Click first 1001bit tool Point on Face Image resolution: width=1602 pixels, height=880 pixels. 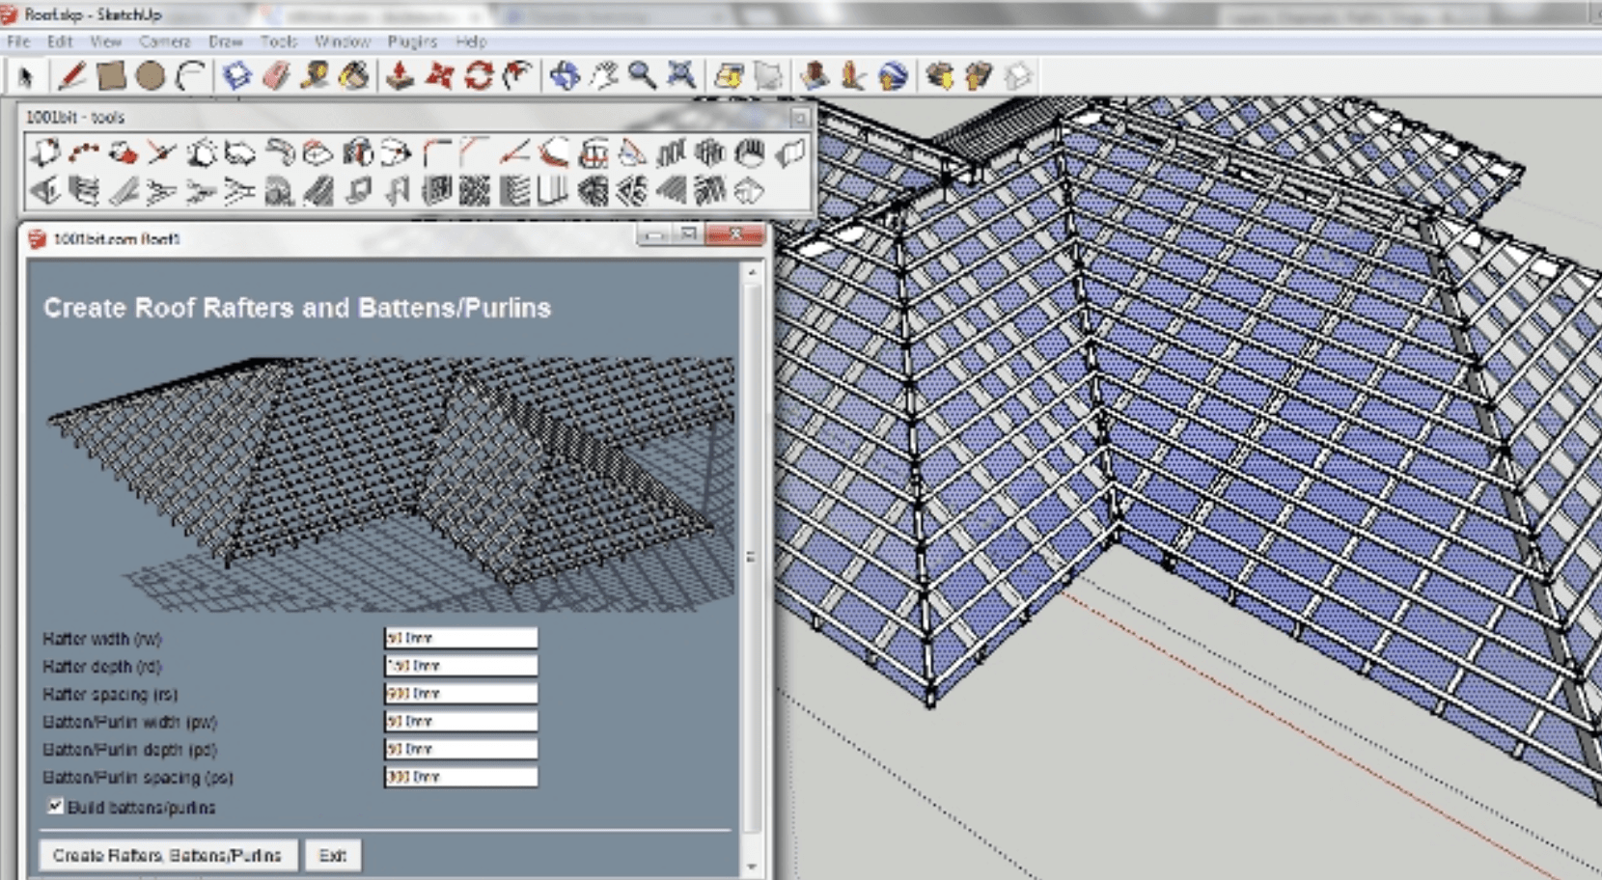(43, 152)
